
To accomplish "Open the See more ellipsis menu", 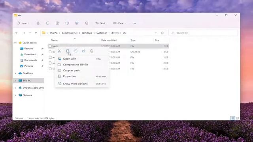I will [134, 23].
